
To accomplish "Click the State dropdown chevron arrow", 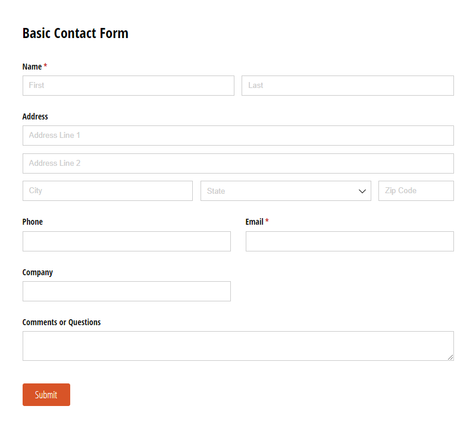I will [x=362, y=191].
